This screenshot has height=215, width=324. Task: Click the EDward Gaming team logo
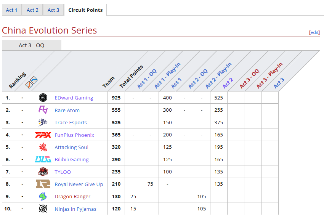click(43, 98)
